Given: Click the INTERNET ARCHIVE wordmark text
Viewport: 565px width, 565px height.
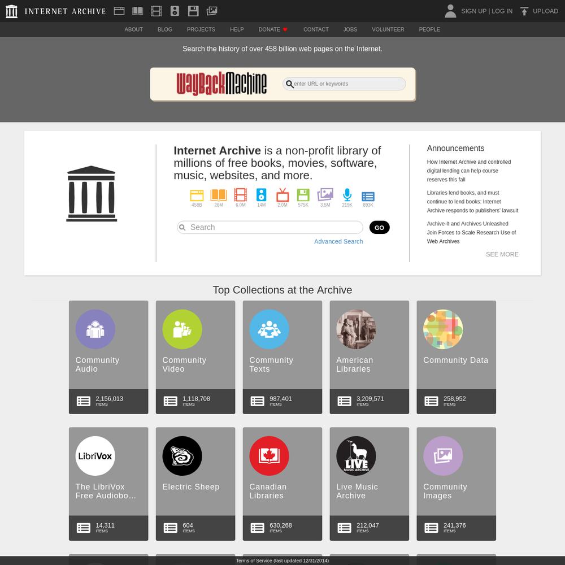Looking at the screenshot, I should [65, 11].
